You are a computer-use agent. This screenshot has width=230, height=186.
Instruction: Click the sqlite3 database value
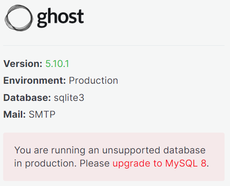[69, 98]
